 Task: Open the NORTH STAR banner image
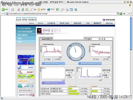click(26, 60)
